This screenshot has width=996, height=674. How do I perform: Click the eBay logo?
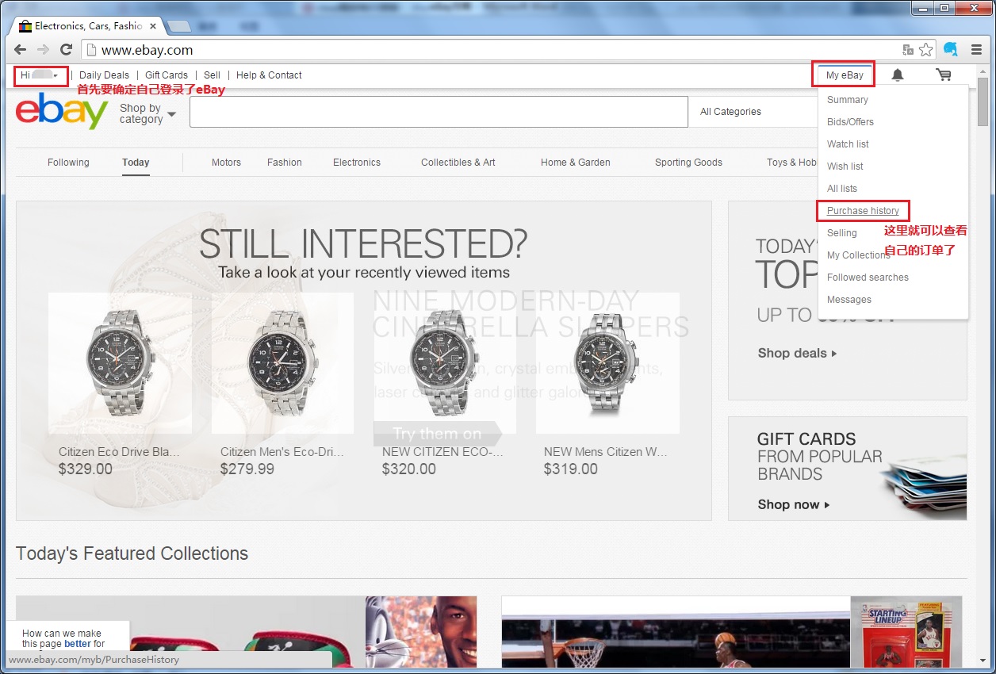(62, 111)
